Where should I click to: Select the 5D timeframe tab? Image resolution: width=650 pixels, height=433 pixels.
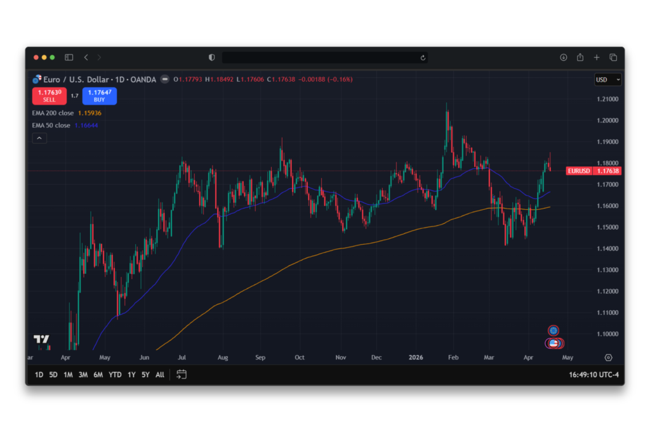coord(53,375)
